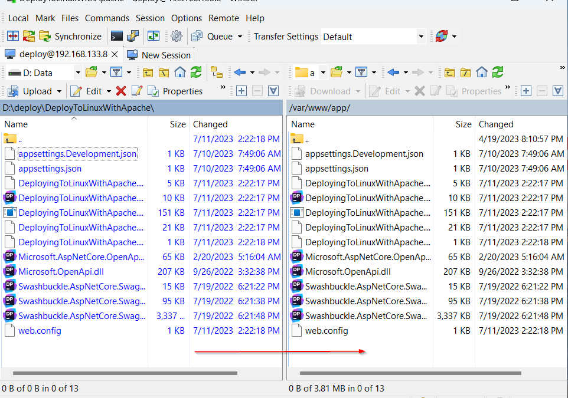Click the Synchronize button

pos(71,37)
